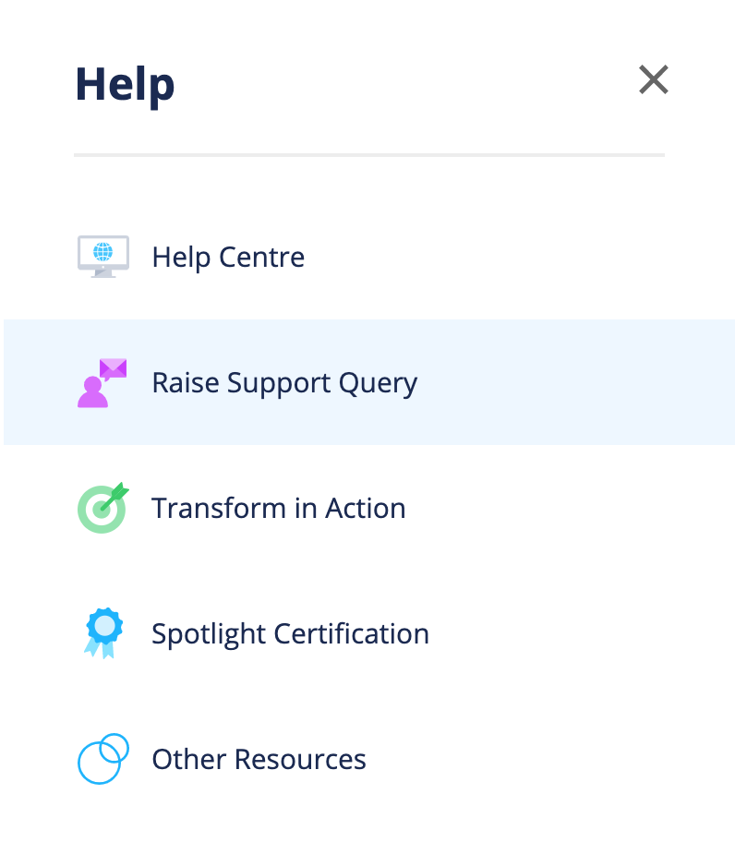This screenshot has width=735, height=866.
Task: Click the Spotlight Certification text label
Action: tap(290, 633)
